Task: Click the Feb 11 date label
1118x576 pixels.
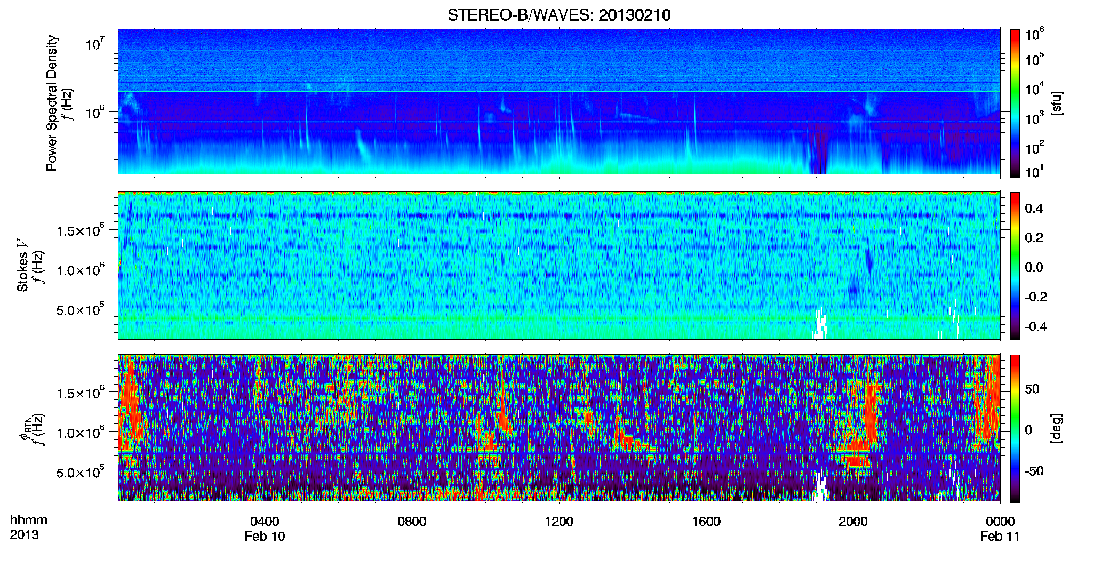Action: point(1000,536)
